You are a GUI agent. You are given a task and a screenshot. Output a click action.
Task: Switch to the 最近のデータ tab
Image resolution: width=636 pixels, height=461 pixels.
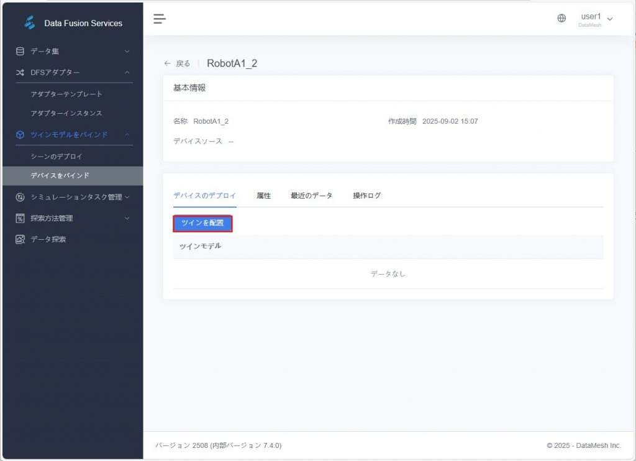[x=311, y=196]
